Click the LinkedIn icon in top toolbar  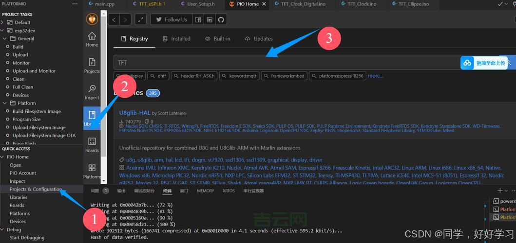[210, 19]
